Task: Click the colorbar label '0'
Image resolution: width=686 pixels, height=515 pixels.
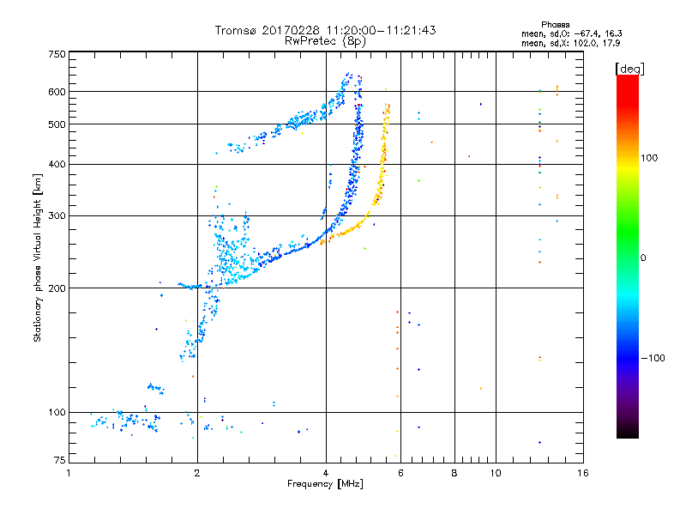Action: (643, 258)
